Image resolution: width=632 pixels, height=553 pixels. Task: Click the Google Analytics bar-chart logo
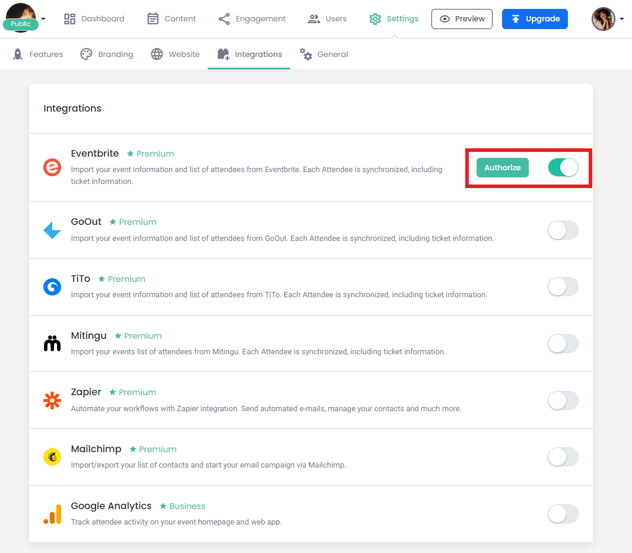(x=52, y=514)
